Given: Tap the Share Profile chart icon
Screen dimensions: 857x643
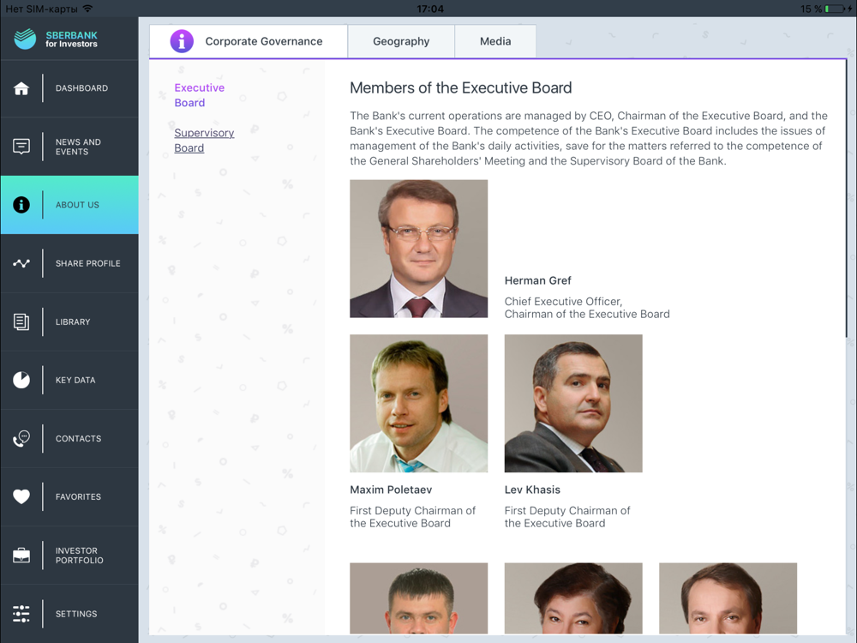Looking at the screenshot, I should click(21, 263).
